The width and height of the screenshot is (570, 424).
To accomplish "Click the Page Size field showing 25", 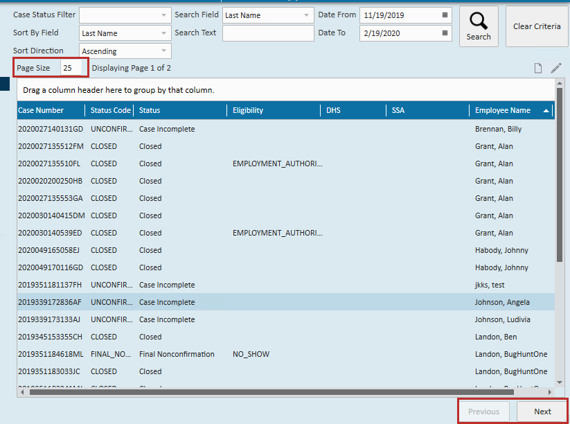I will click(x=71, y=68).
